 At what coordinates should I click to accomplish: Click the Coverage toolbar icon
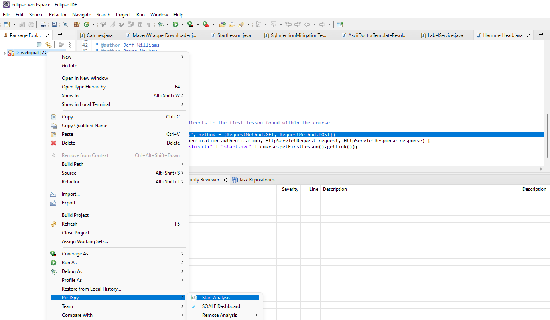click(x=190, y=24)
